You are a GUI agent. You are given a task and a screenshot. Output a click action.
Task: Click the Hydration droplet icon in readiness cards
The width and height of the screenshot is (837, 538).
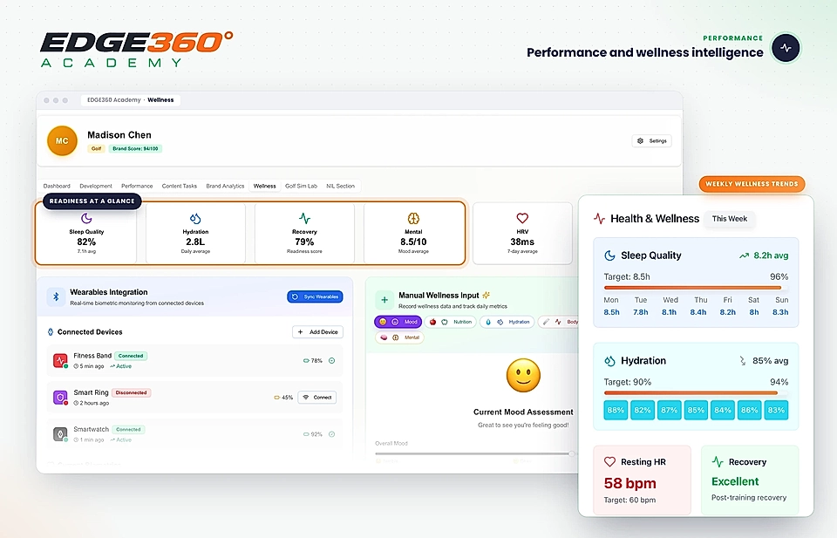point(195,218)
